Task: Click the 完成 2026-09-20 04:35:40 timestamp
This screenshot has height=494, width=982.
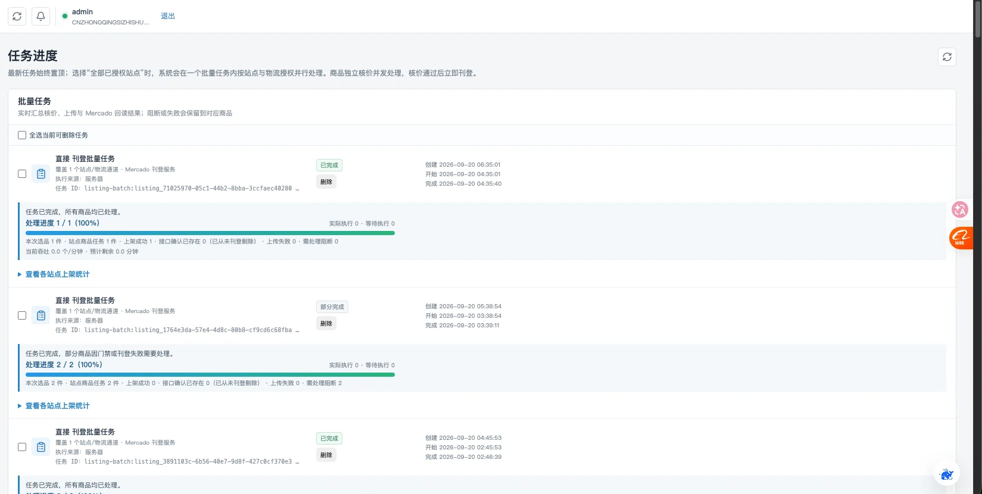Action: point(463,184)
